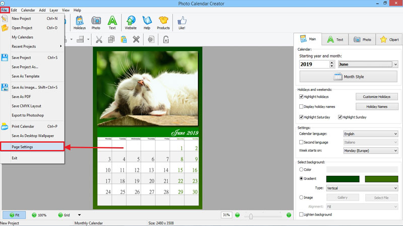
Task: Click the send-to-back layer icon
Action: [80, 40]
